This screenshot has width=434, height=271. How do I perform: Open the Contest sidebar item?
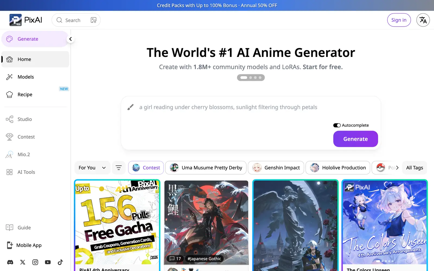pos(35,137)
